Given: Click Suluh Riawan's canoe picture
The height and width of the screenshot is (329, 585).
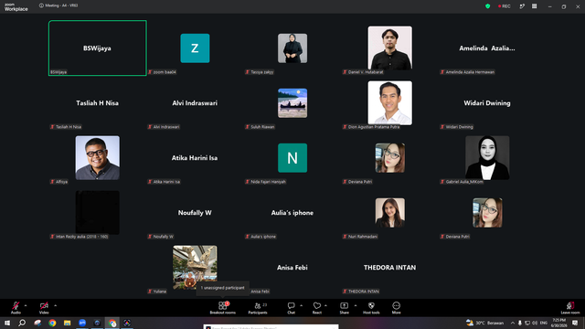Looking at the screenshot, I should [x=292, y=103].
